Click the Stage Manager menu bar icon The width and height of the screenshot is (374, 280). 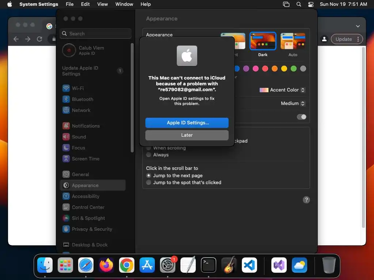point(286,4)
